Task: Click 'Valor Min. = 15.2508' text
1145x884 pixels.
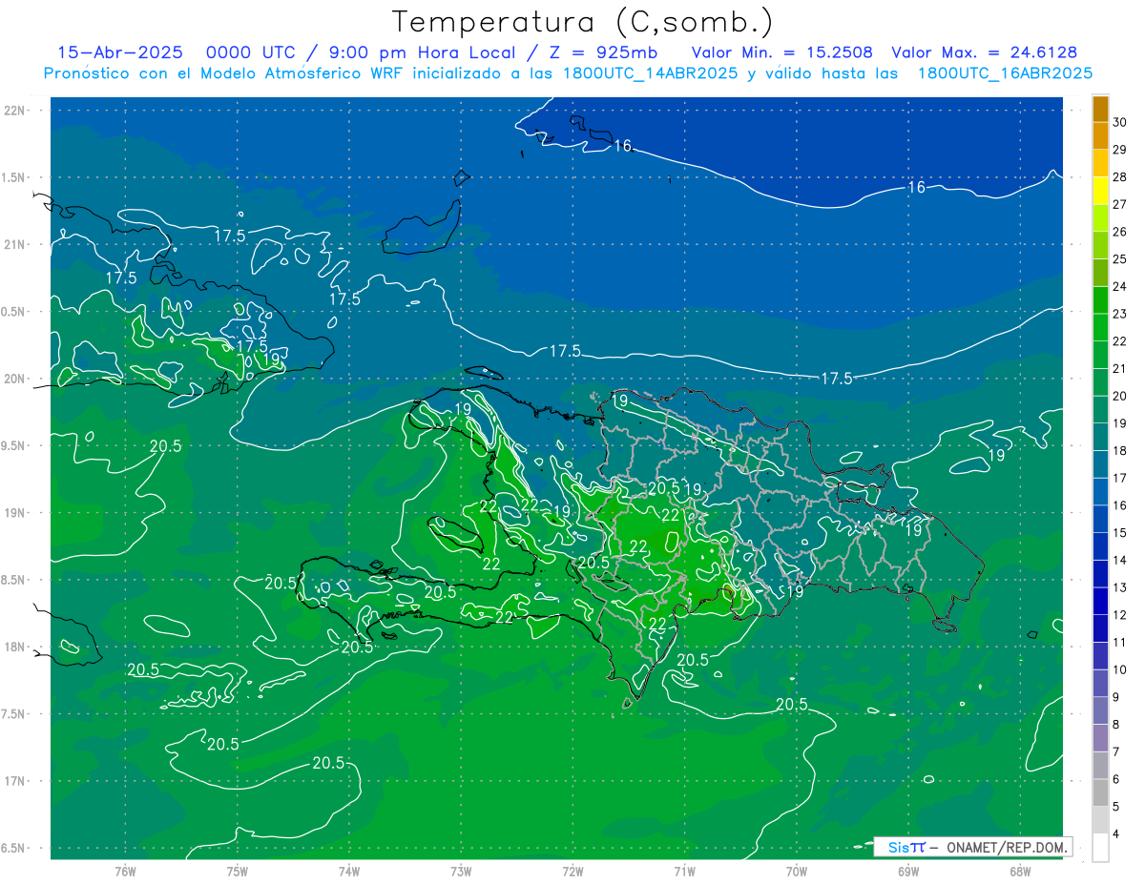Action: (x=781, y=52)
